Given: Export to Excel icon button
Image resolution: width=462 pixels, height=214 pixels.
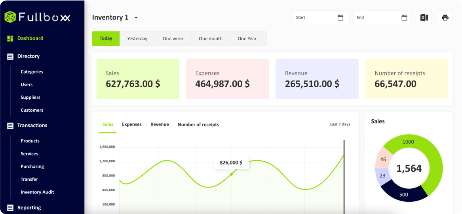Looking at the screenshot, I should point(424,18).
